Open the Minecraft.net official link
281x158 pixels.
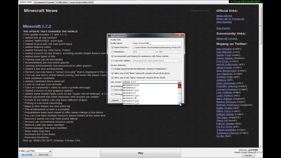tap(224, 16)
